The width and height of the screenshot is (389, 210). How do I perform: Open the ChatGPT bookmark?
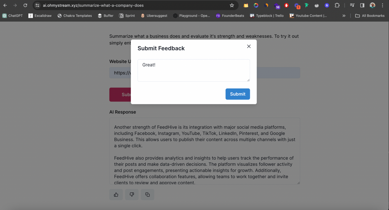pyautogui.click(x=13, y=16)
